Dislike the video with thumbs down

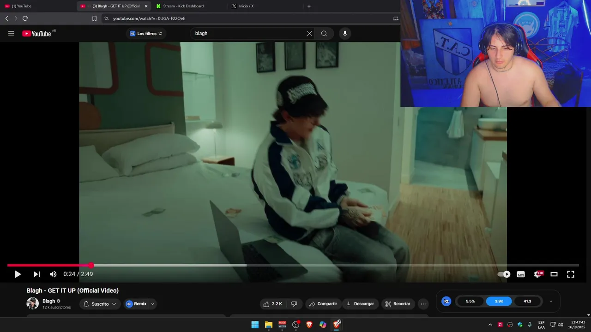pyautogui.click(x=294, y=304)
